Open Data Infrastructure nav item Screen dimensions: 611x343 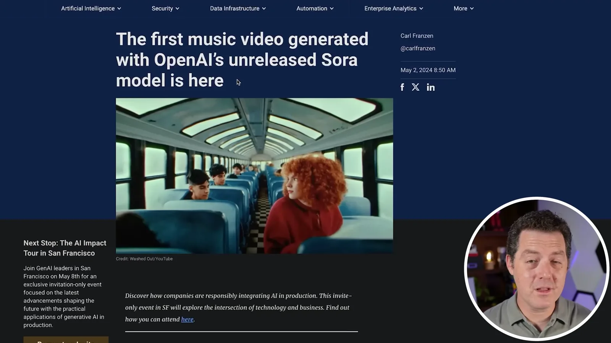coord(234,8)
